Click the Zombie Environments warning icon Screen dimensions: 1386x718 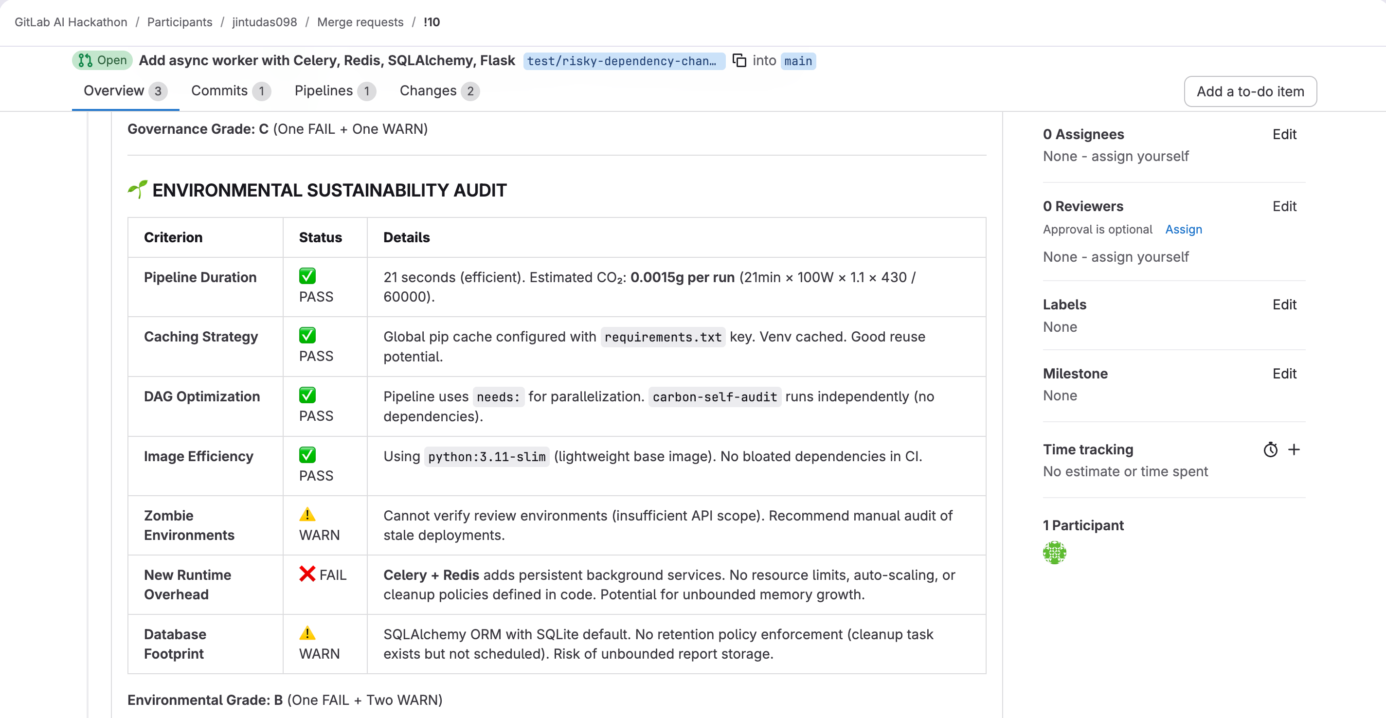307,515
